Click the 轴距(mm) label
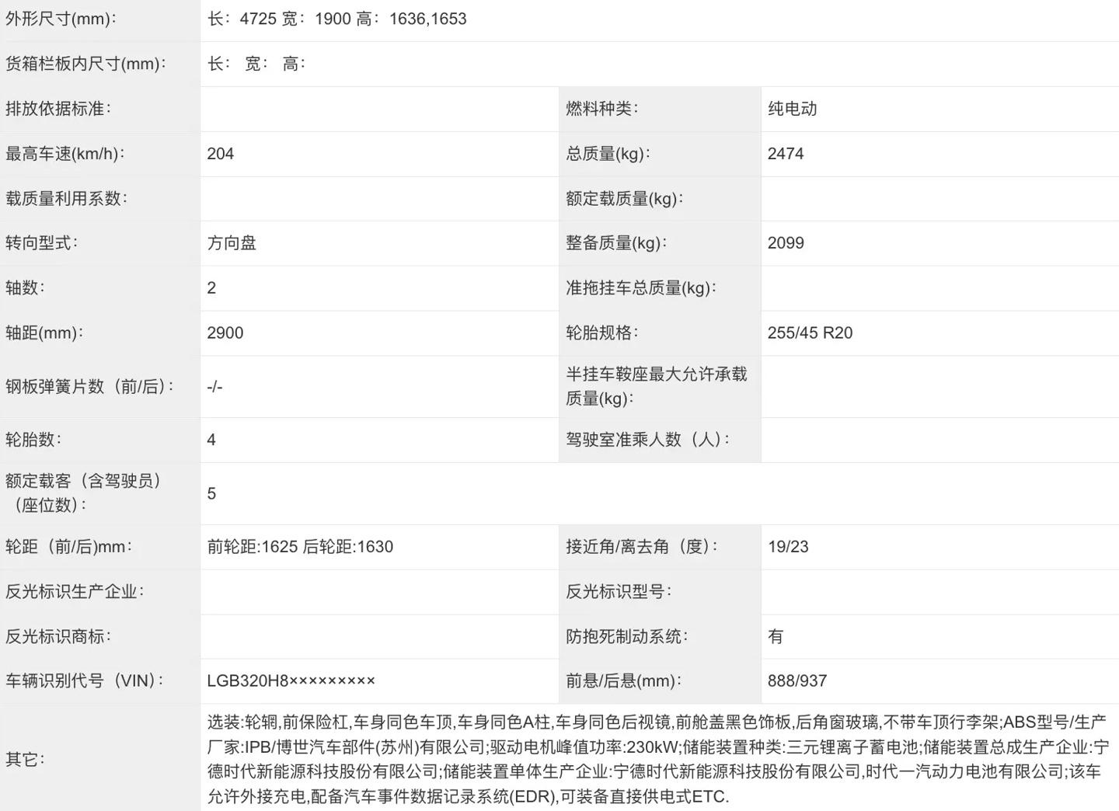 44,333
